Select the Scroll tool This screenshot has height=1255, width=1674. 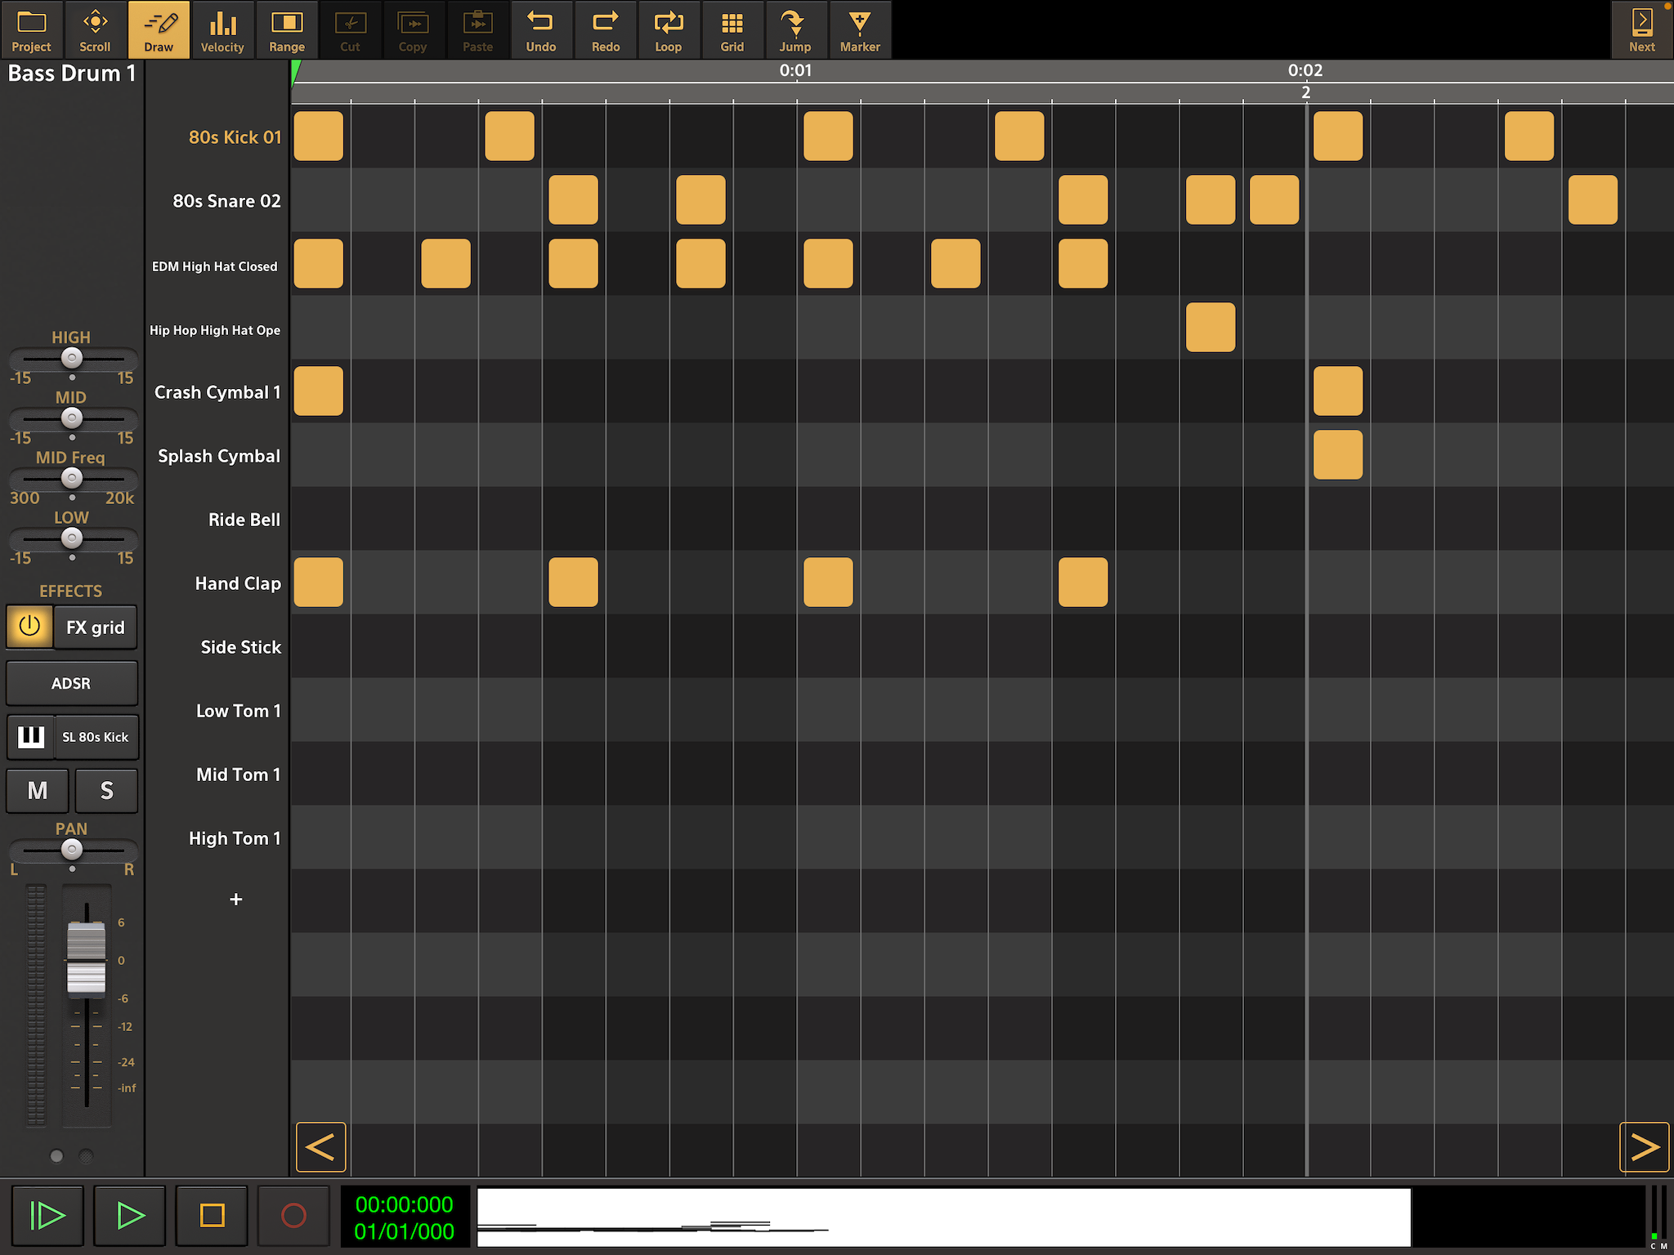(x=95, y=30)
